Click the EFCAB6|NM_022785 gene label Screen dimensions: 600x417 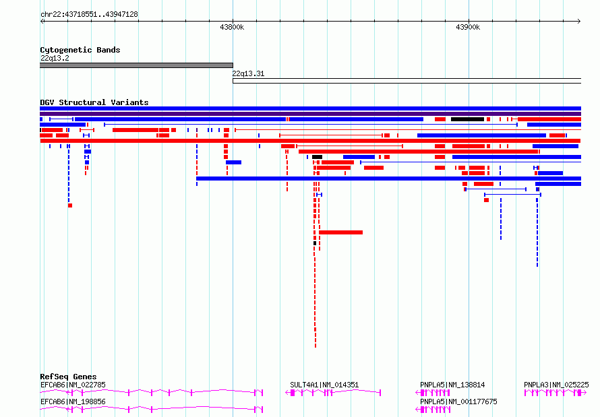coord(73,385)
